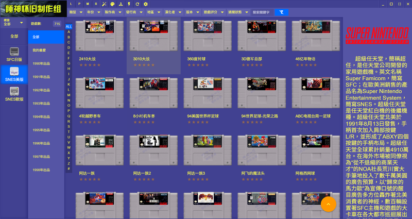Open the 3010大战 cartridge thumbnail

click(153, 36)
